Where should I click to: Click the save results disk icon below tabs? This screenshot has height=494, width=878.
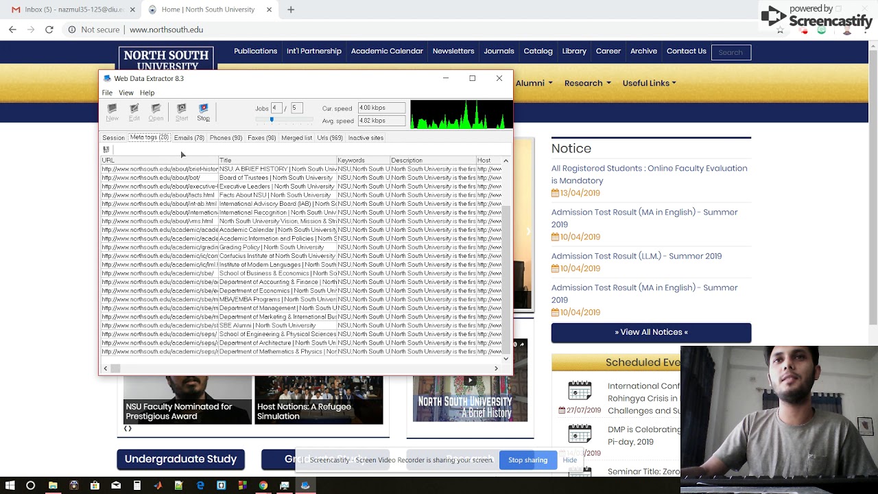pyautogui.click(x=106, y=150)
